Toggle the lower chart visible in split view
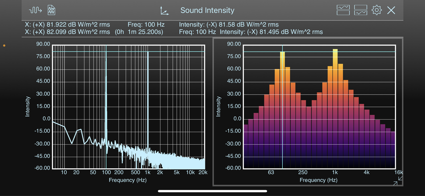This screenshot has height=196, width=425. point(361,10)
